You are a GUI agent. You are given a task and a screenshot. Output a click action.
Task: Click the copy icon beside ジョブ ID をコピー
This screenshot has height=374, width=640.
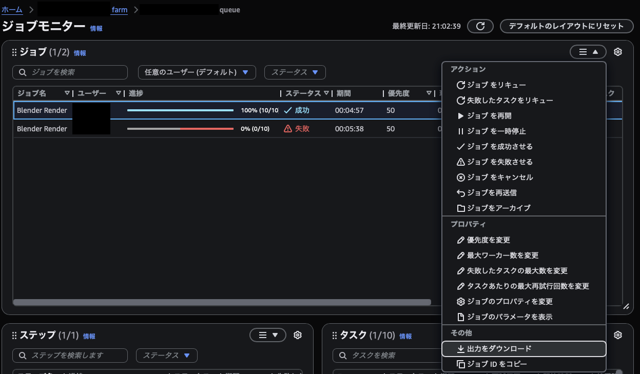click(x=460, y=364)
